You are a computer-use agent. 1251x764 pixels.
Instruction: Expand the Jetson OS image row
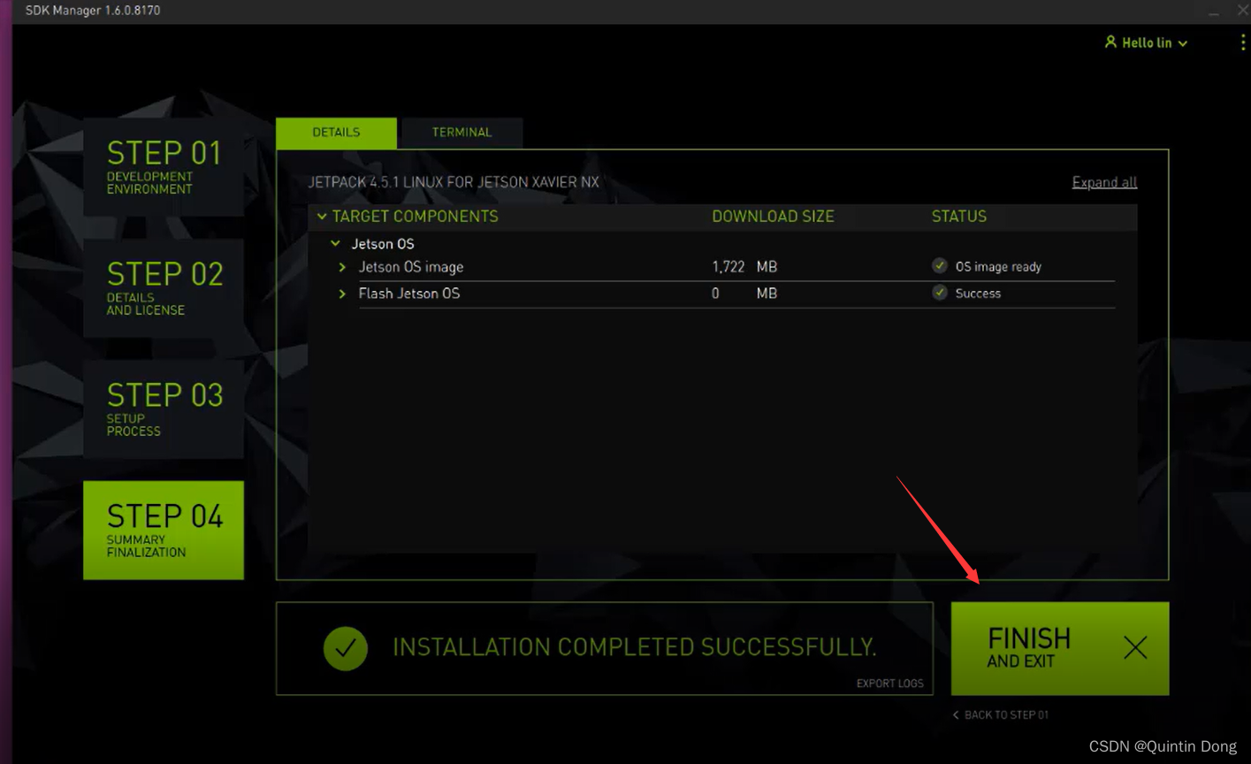pos(342,266)
